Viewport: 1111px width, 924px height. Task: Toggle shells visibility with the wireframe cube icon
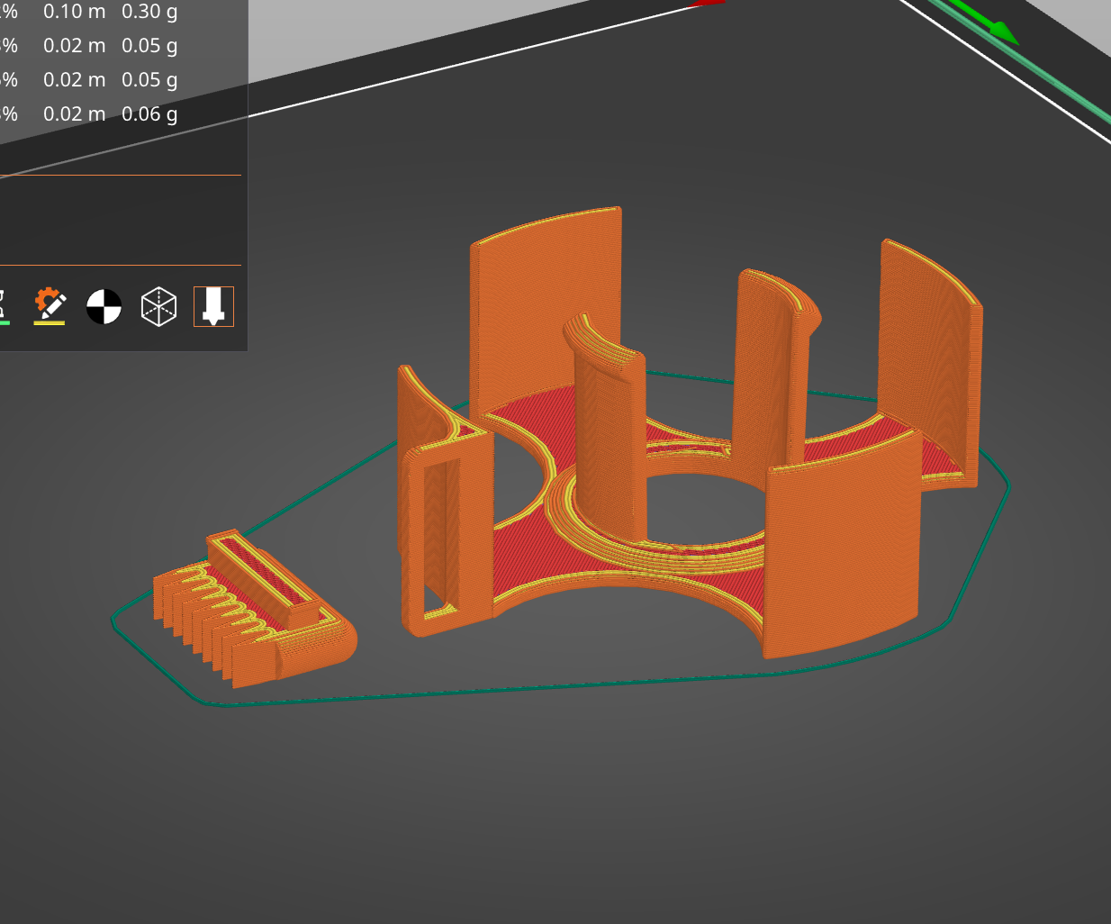point(158,306)
